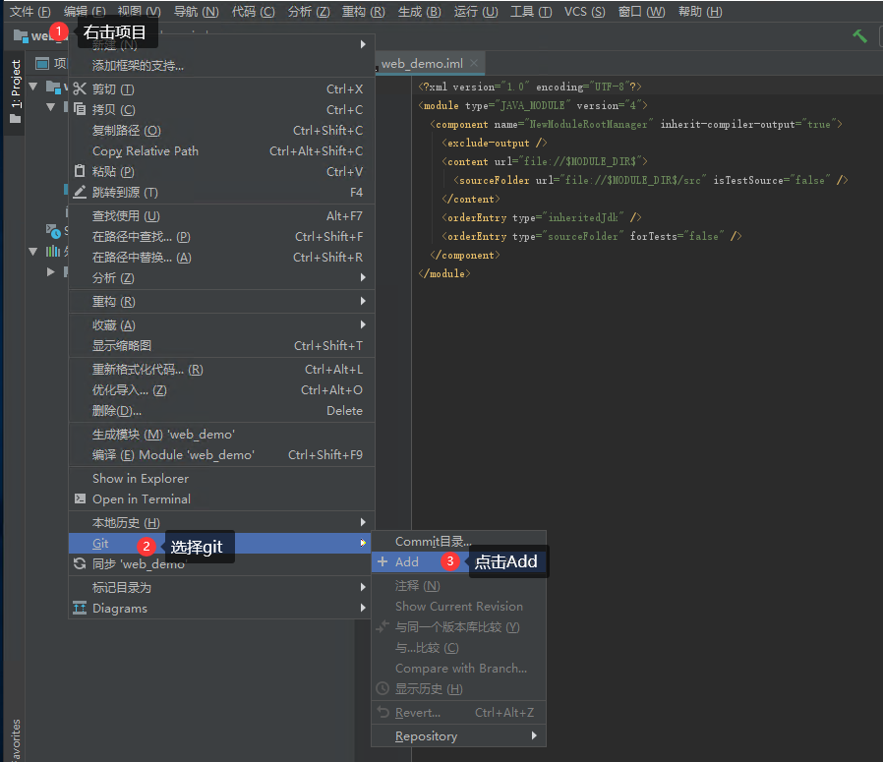883x762 pixels.
Task: Open the 窗口 (W) menu
Action: 641,11
